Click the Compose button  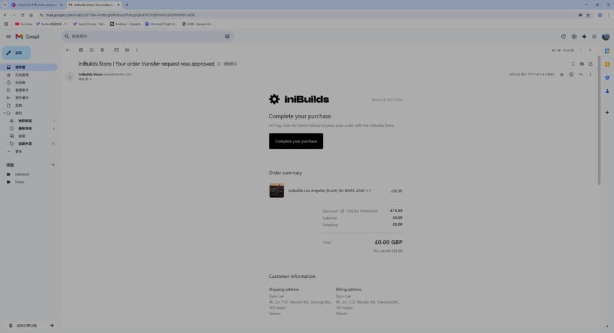[17, 53]
